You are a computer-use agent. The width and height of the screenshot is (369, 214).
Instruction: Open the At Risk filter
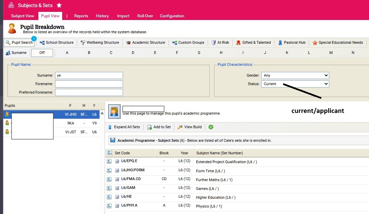point(220,43)
